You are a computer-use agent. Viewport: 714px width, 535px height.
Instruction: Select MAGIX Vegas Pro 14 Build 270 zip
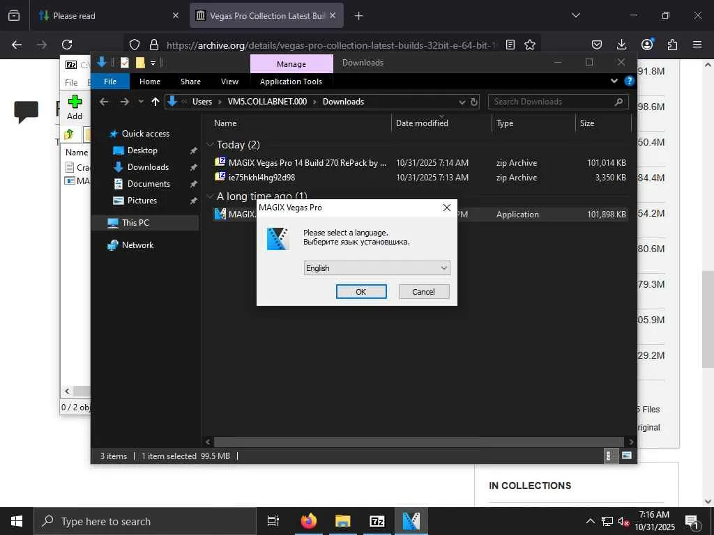pyautogui.click(x=307, y=163)
